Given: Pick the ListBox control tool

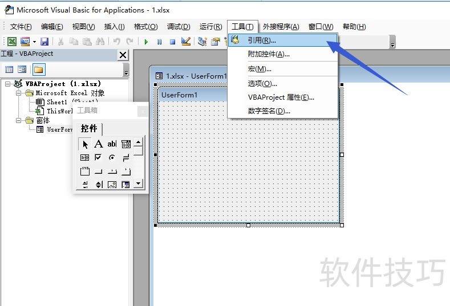Looking at the screenshot, I should 84,158.
